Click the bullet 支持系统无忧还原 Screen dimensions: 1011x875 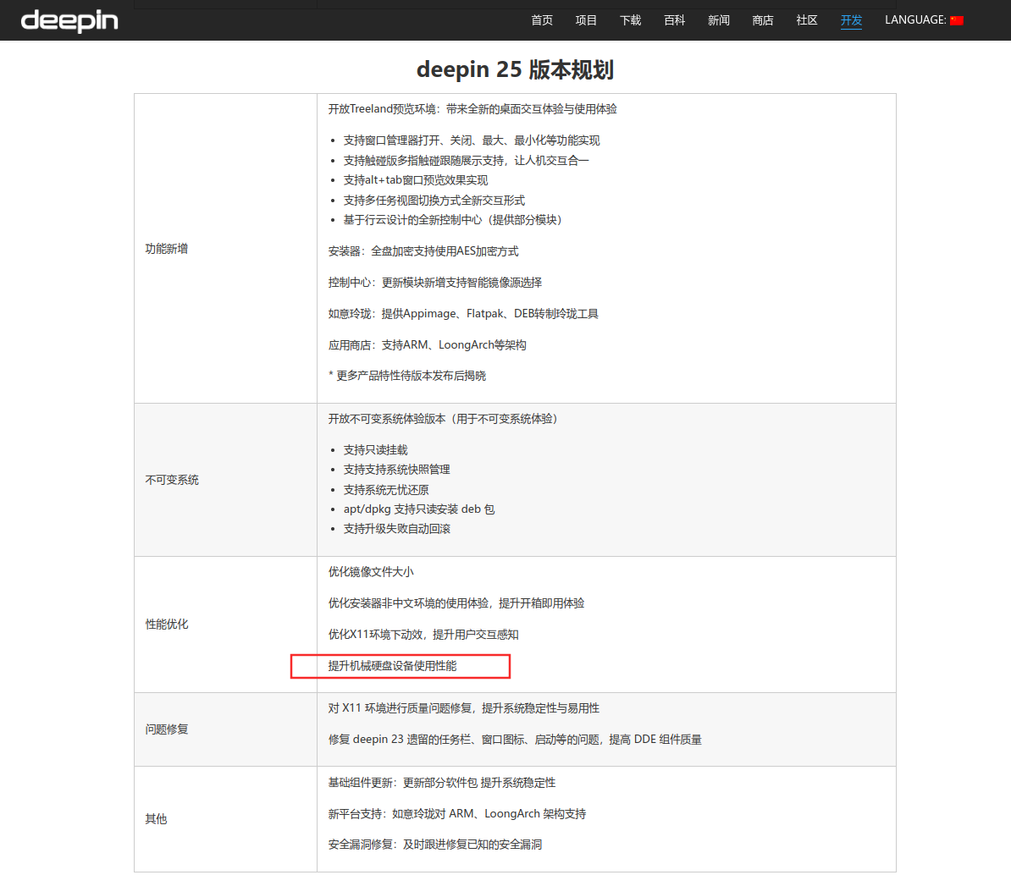pyautogui.click(x=386, y=490)
